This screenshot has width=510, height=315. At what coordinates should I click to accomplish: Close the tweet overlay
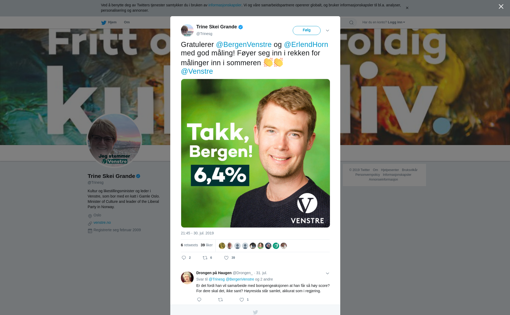point(501,7)
